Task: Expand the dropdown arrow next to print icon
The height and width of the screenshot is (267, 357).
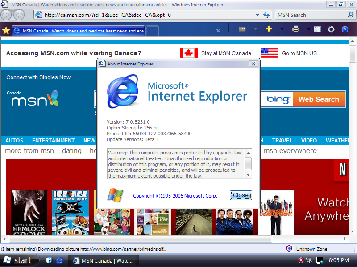Action: coord(308,29)
